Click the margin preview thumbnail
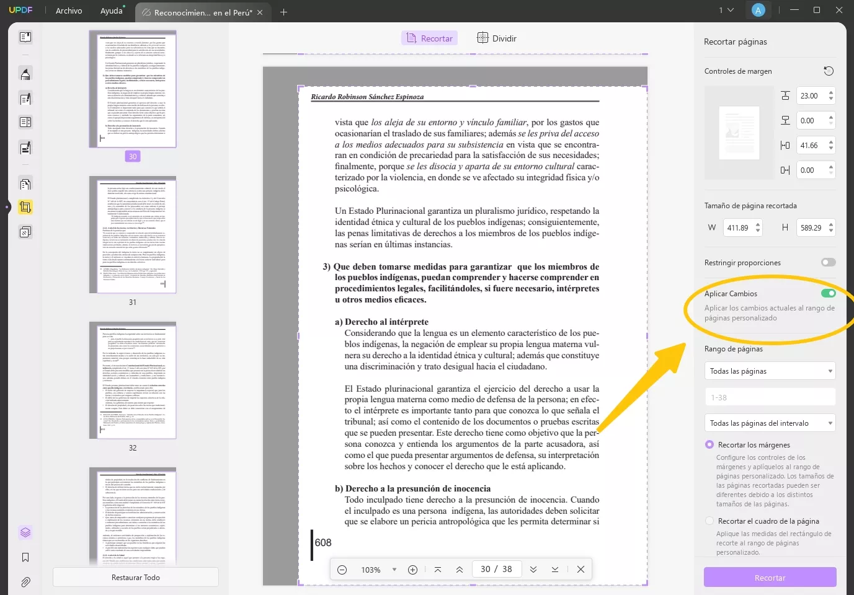 point(739,133)
